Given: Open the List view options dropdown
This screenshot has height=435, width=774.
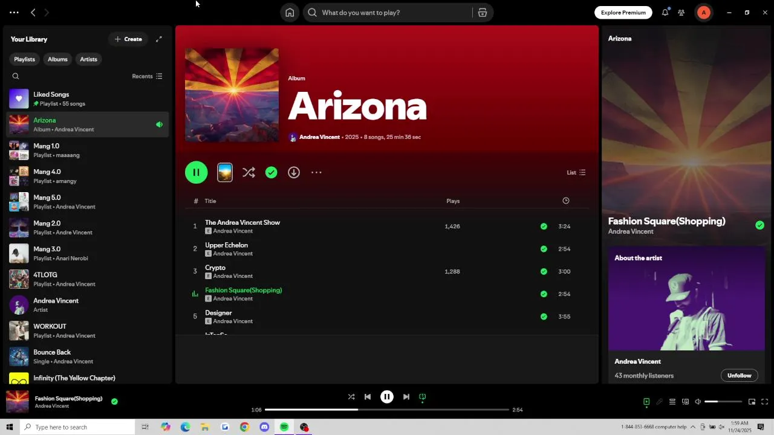Looking at the screenshot, I should 576,173.
